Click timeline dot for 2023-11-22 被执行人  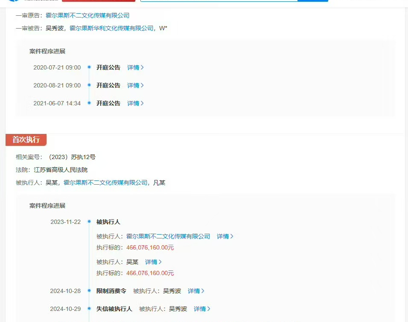coord(89,222)
